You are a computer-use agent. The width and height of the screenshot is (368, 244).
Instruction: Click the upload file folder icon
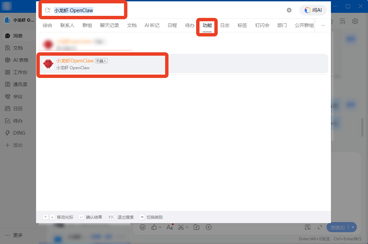tap(196, 227)
